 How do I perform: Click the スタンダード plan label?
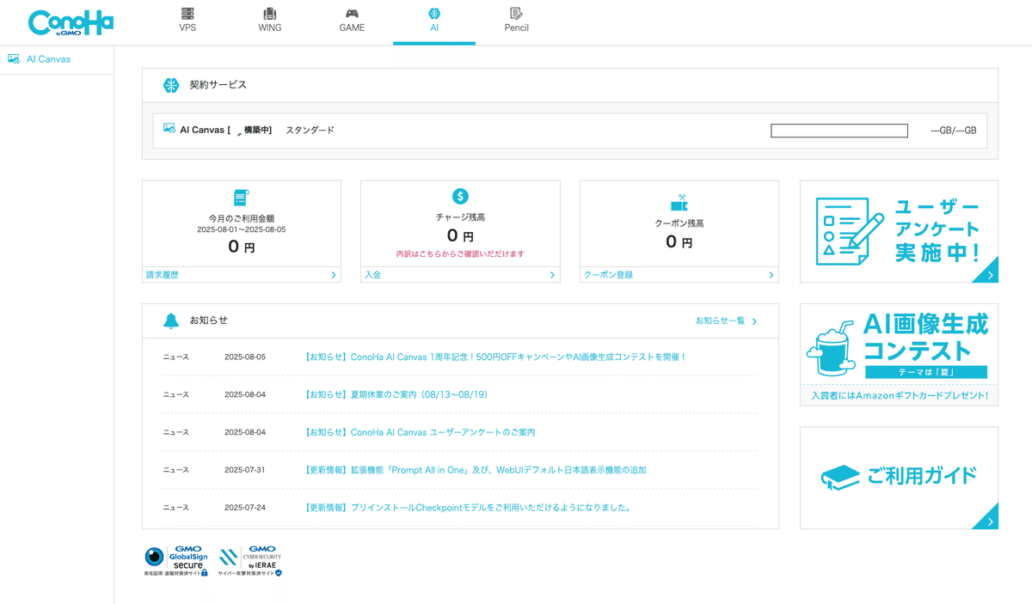coord(310,130)
